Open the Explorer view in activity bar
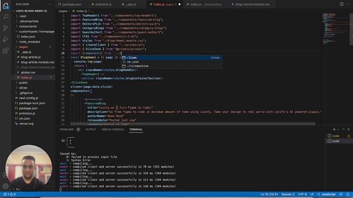This screenshot has height=198, width=353. coord(6,6)
